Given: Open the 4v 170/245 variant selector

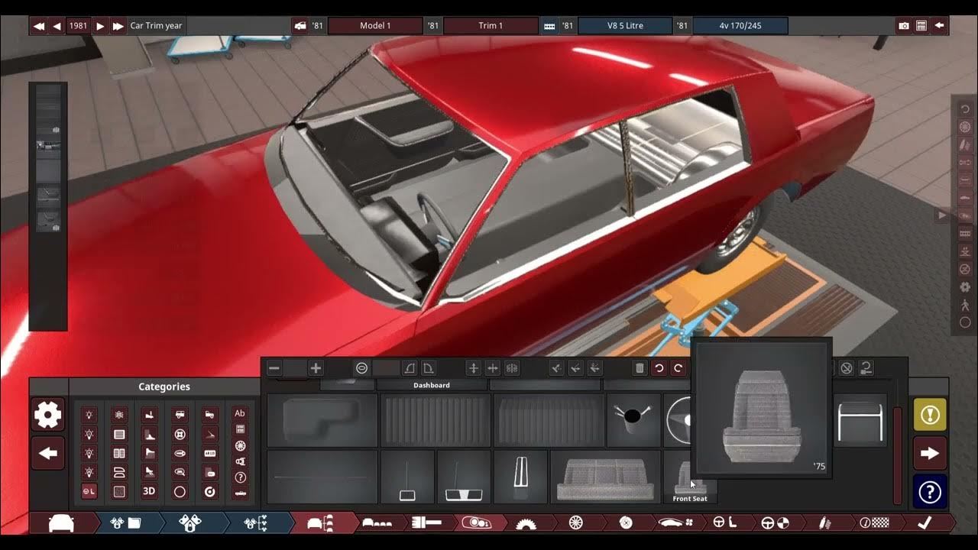Looking at the screenshot, I should click(740, 25).
